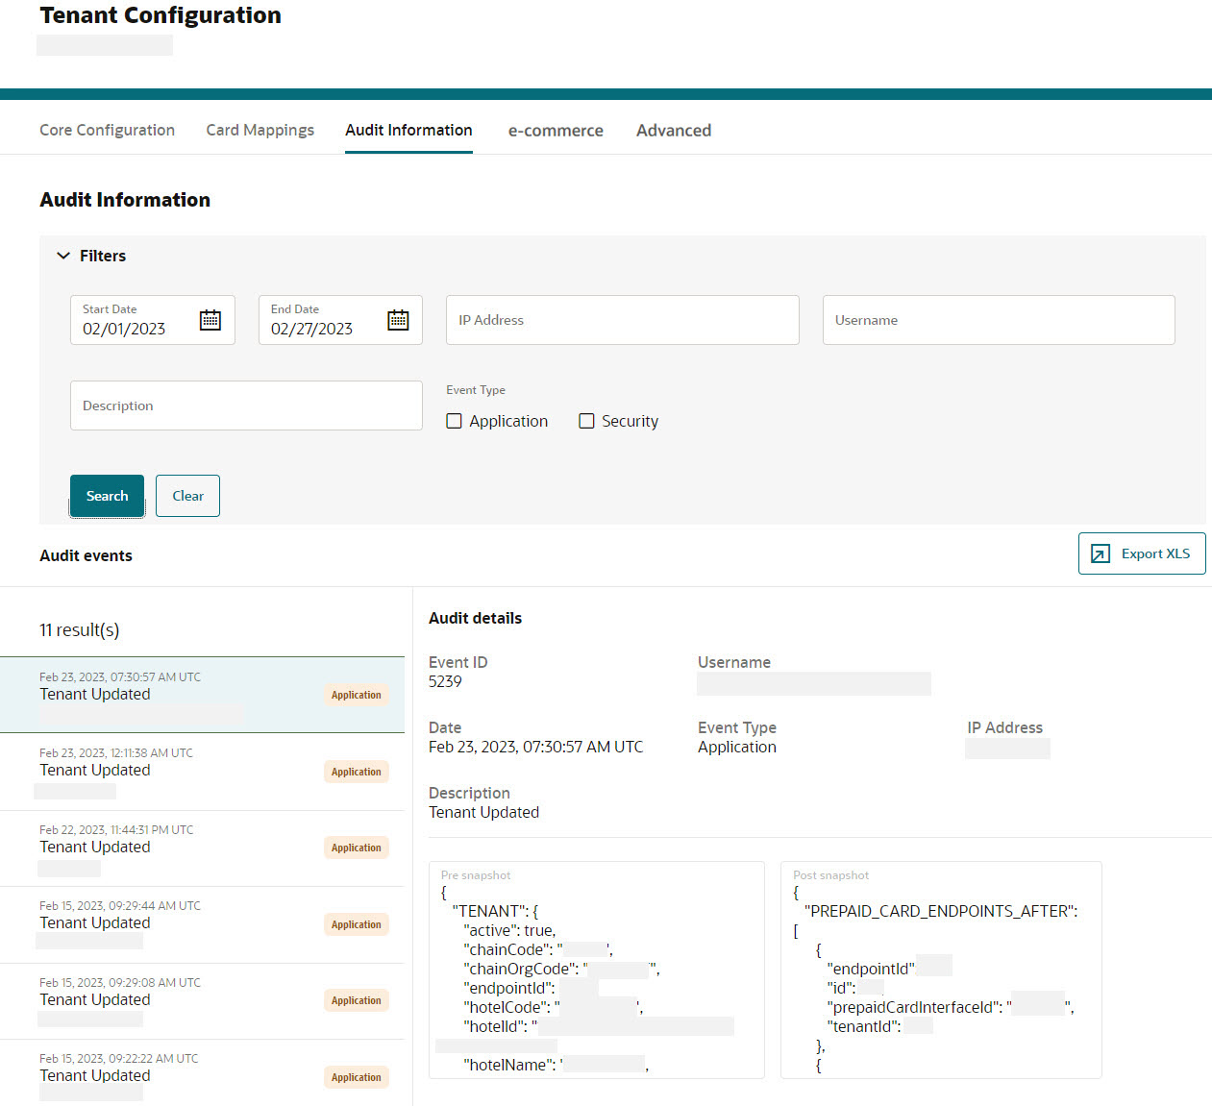Enable the Application event type checkbox
This screenshot has width=1212, height=1106.
pyautogui.click(x=454, y=421)
